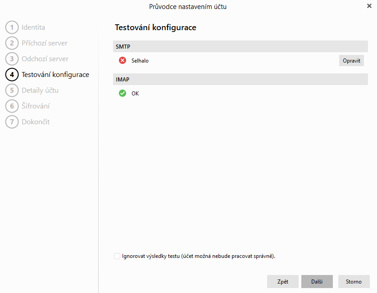The height and width of the screenshot is (293, 377).
Task: Click the step 5 number circle
Action: (x=12, y=90)
